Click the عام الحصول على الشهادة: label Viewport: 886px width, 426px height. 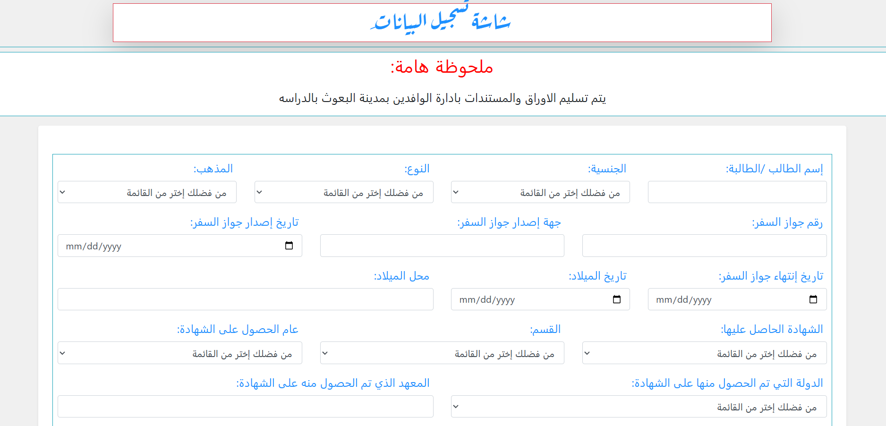click(x=238, y=329)
